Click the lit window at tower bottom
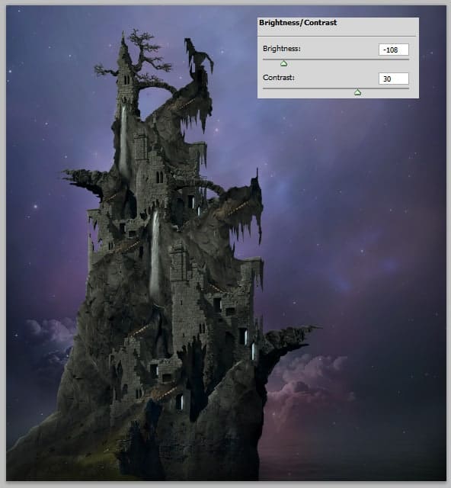 pos(180,402)
